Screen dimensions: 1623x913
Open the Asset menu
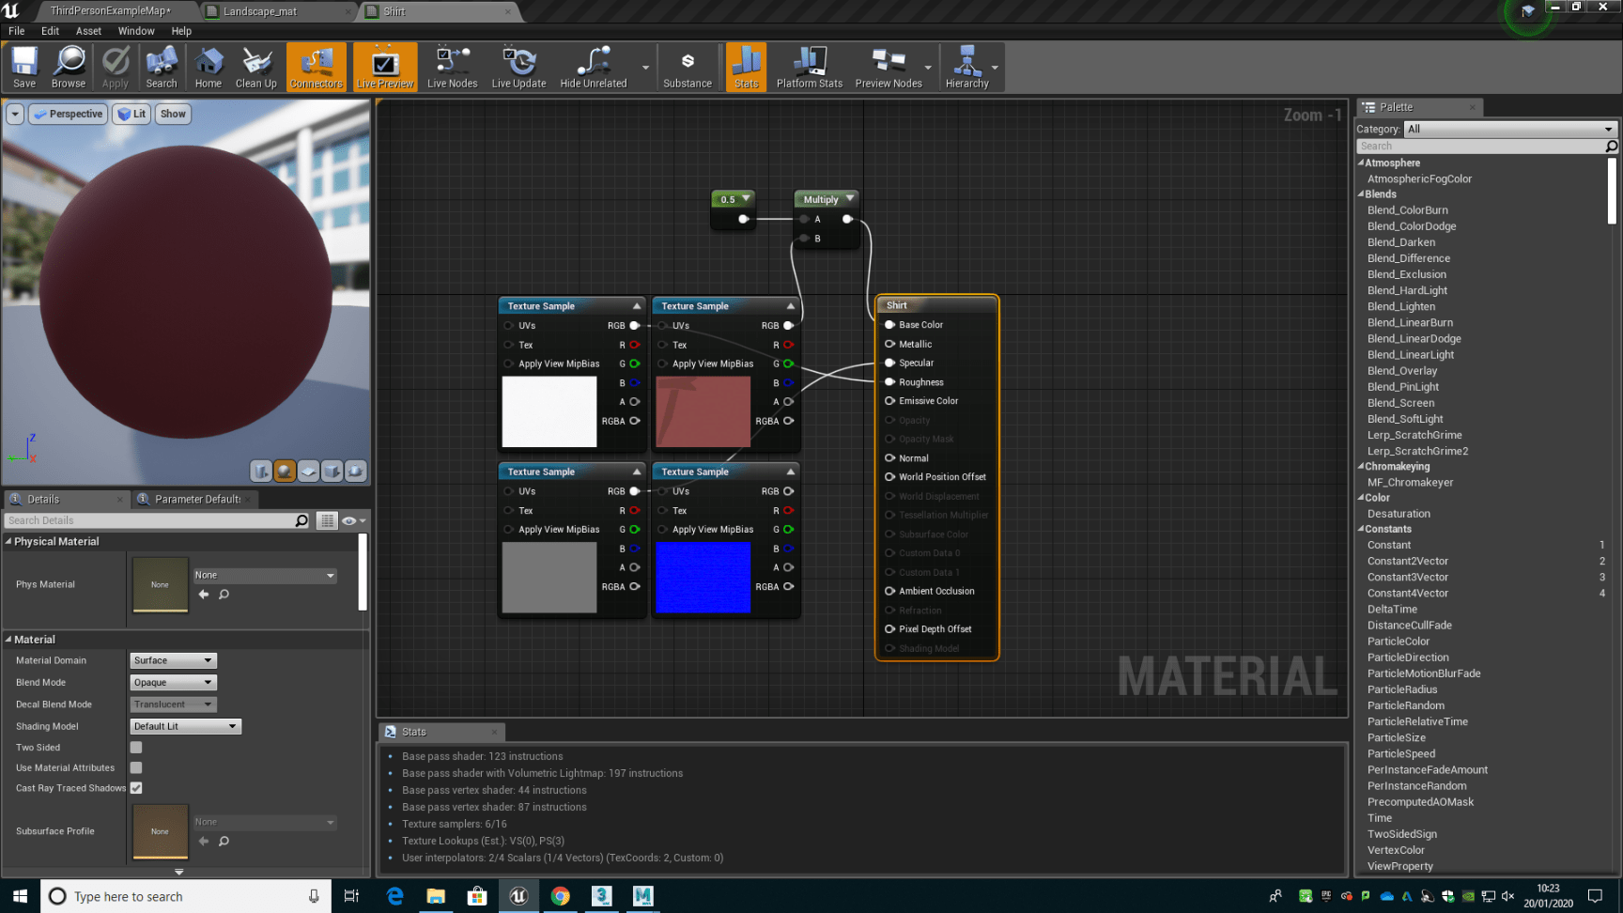(x=88, y=31)
